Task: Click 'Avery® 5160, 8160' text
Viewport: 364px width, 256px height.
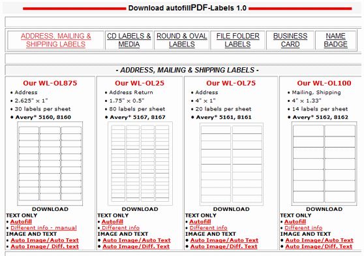Action: pyautogui.click(x=43, y=117)
